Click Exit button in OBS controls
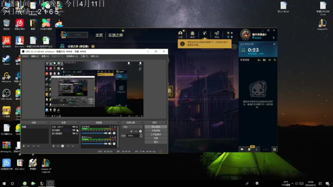Viewport: 333px width, 187px height. 156,142
